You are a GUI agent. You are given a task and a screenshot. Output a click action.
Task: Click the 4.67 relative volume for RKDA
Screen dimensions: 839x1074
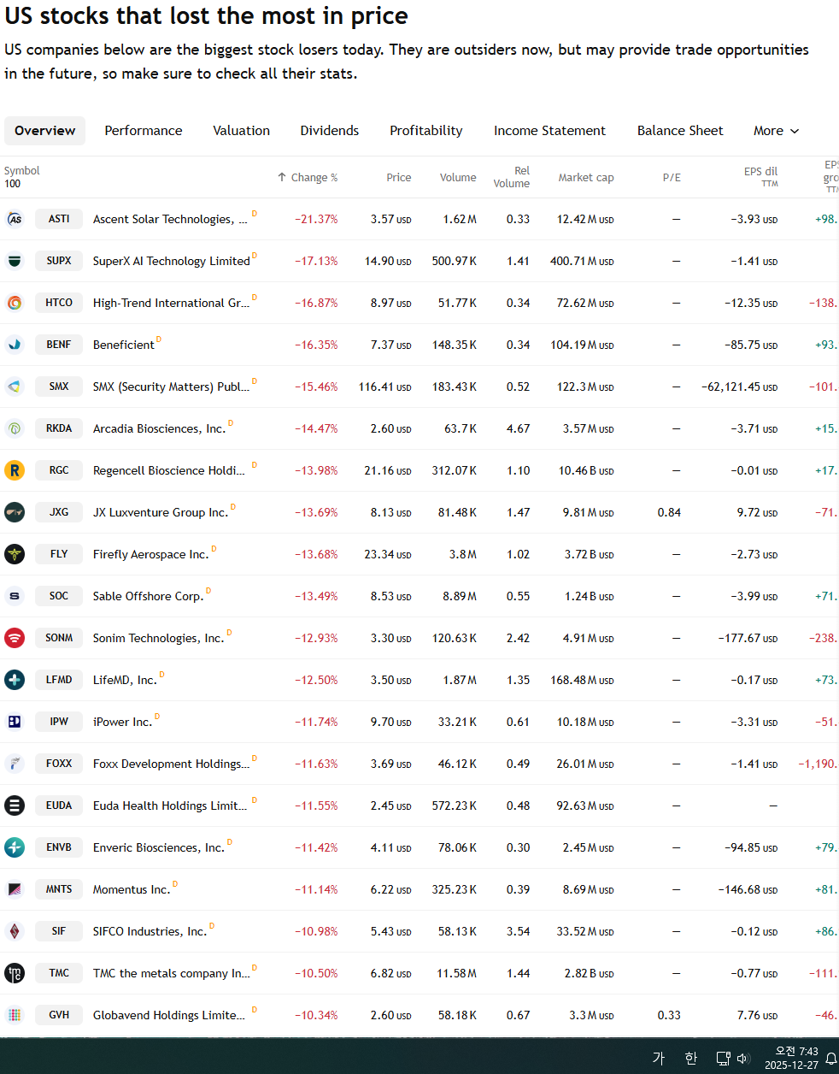point(518,428)
